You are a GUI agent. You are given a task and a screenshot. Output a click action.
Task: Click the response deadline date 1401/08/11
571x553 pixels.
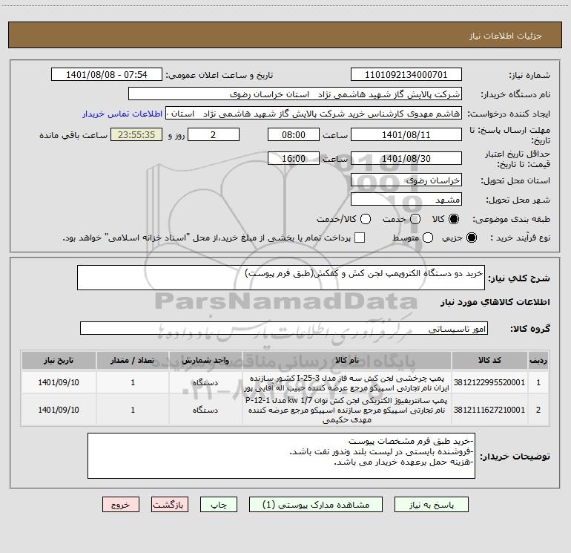point(406,134)
